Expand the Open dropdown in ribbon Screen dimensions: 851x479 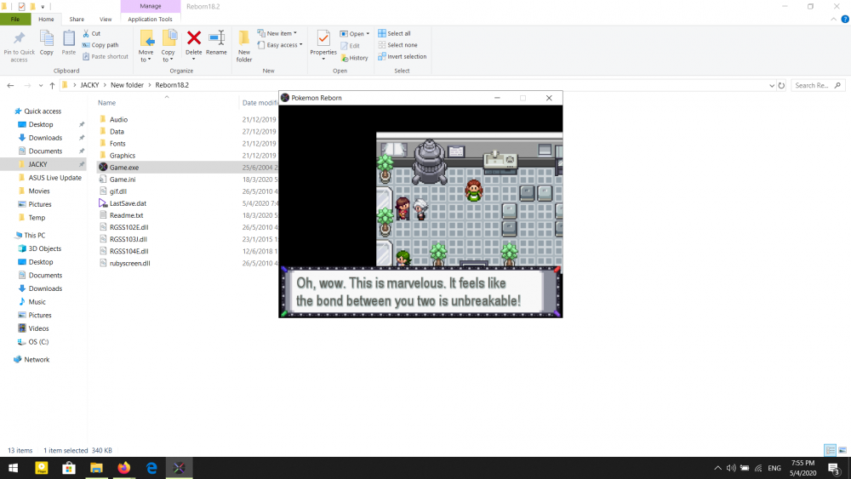click(x=355, y=34)
